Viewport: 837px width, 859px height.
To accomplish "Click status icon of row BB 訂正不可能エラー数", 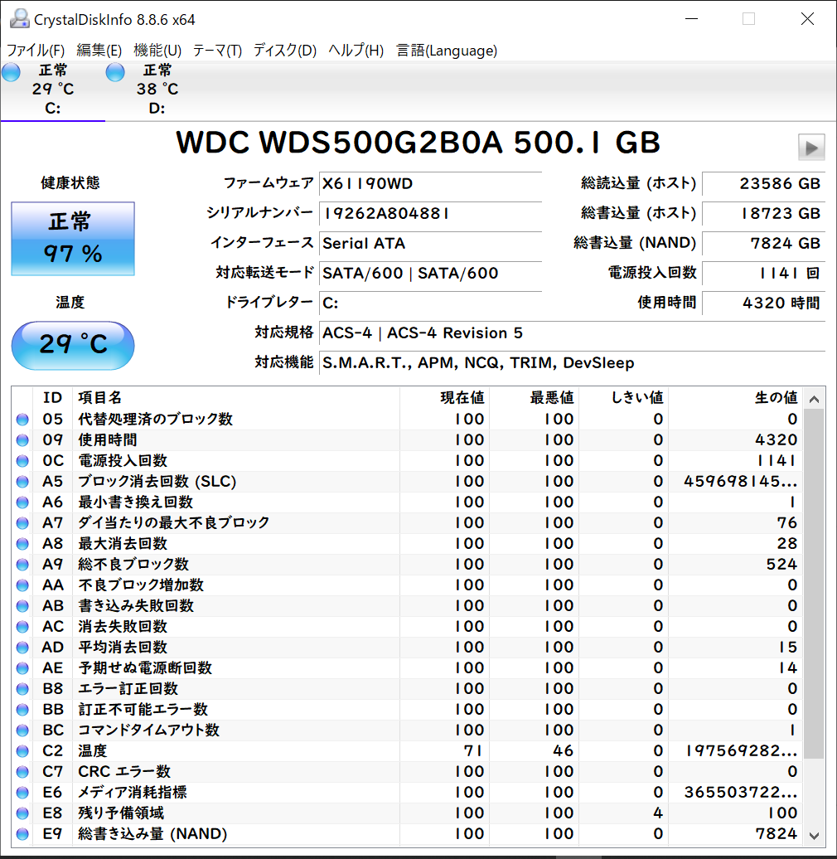I will pos(22,710).
